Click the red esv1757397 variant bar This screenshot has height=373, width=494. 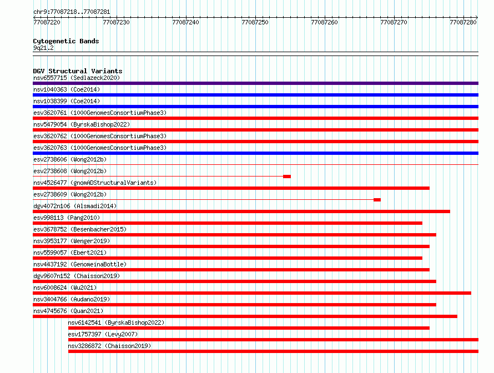pos(273,340)
